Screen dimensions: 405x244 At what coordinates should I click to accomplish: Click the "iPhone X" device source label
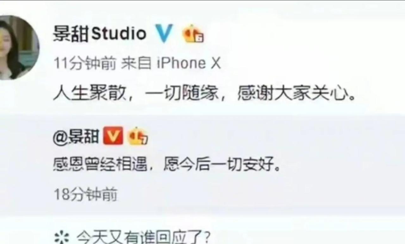coord(189,64)
